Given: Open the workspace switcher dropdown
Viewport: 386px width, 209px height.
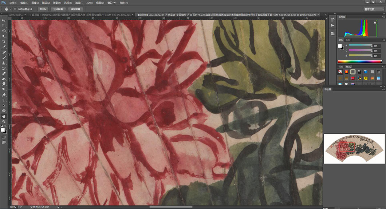Looking at the screenshot, I should pos(374,9).
